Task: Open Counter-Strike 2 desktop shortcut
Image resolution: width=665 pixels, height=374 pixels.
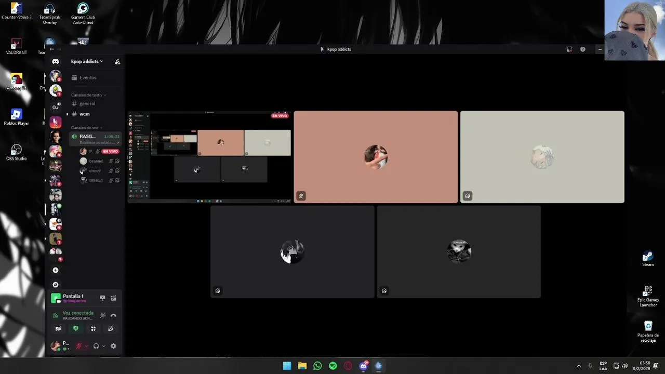Action: pyautogui.click(x=16, y=11)
